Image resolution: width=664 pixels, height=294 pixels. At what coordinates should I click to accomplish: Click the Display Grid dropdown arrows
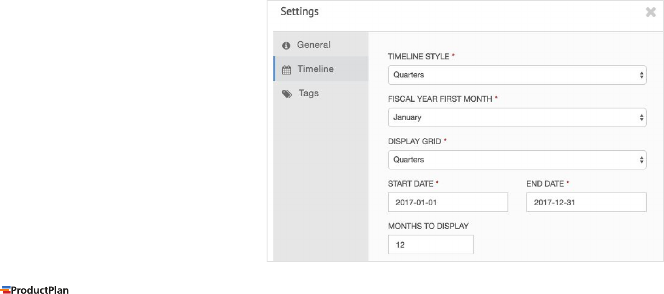[x=642, y=160]
